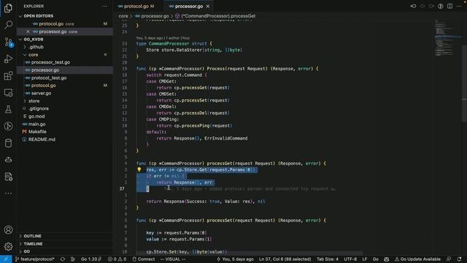
Task: Open the Testing flask view
Action: click(x=8, y=110)
